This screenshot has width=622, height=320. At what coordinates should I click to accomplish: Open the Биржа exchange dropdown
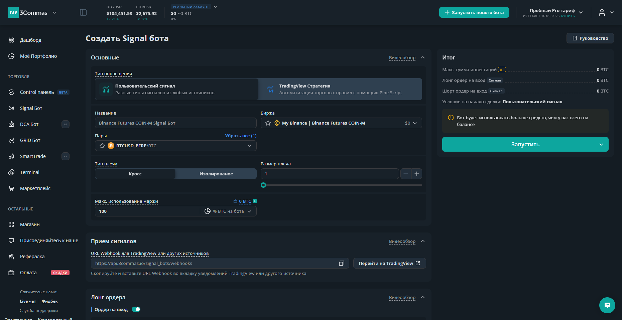coord(341,123)
